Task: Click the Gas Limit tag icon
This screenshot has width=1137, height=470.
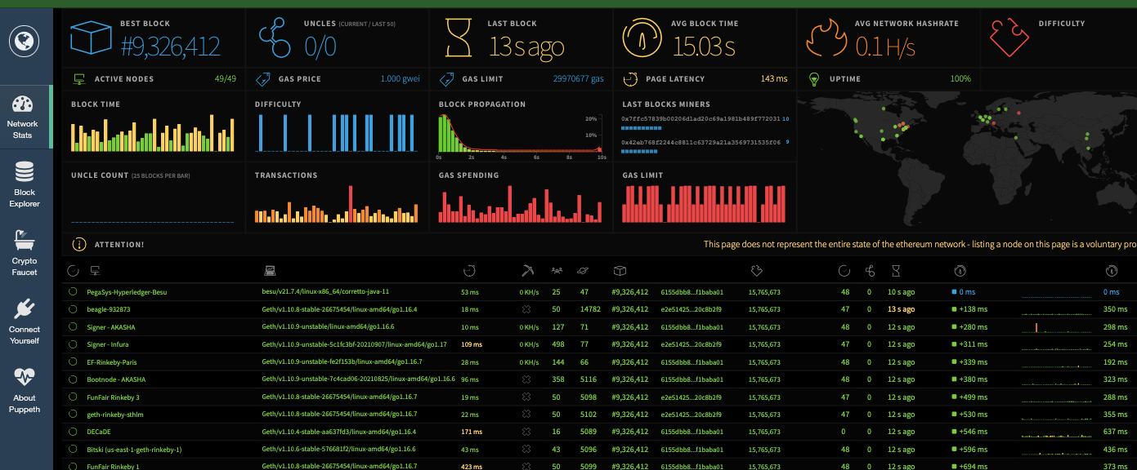Action: pyautogui.click(x=447, y=79)
